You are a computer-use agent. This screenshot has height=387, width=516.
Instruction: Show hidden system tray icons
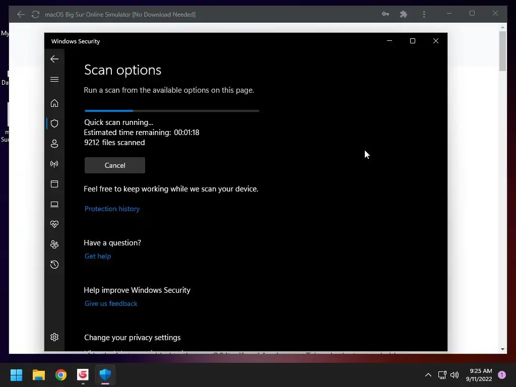tap(428, 375)
